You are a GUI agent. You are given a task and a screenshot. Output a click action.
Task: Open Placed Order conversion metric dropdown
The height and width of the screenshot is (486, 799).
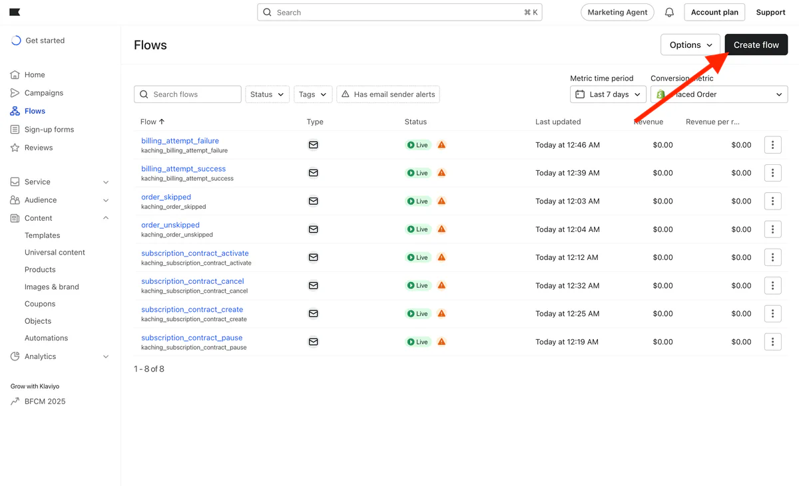(719, 94)
